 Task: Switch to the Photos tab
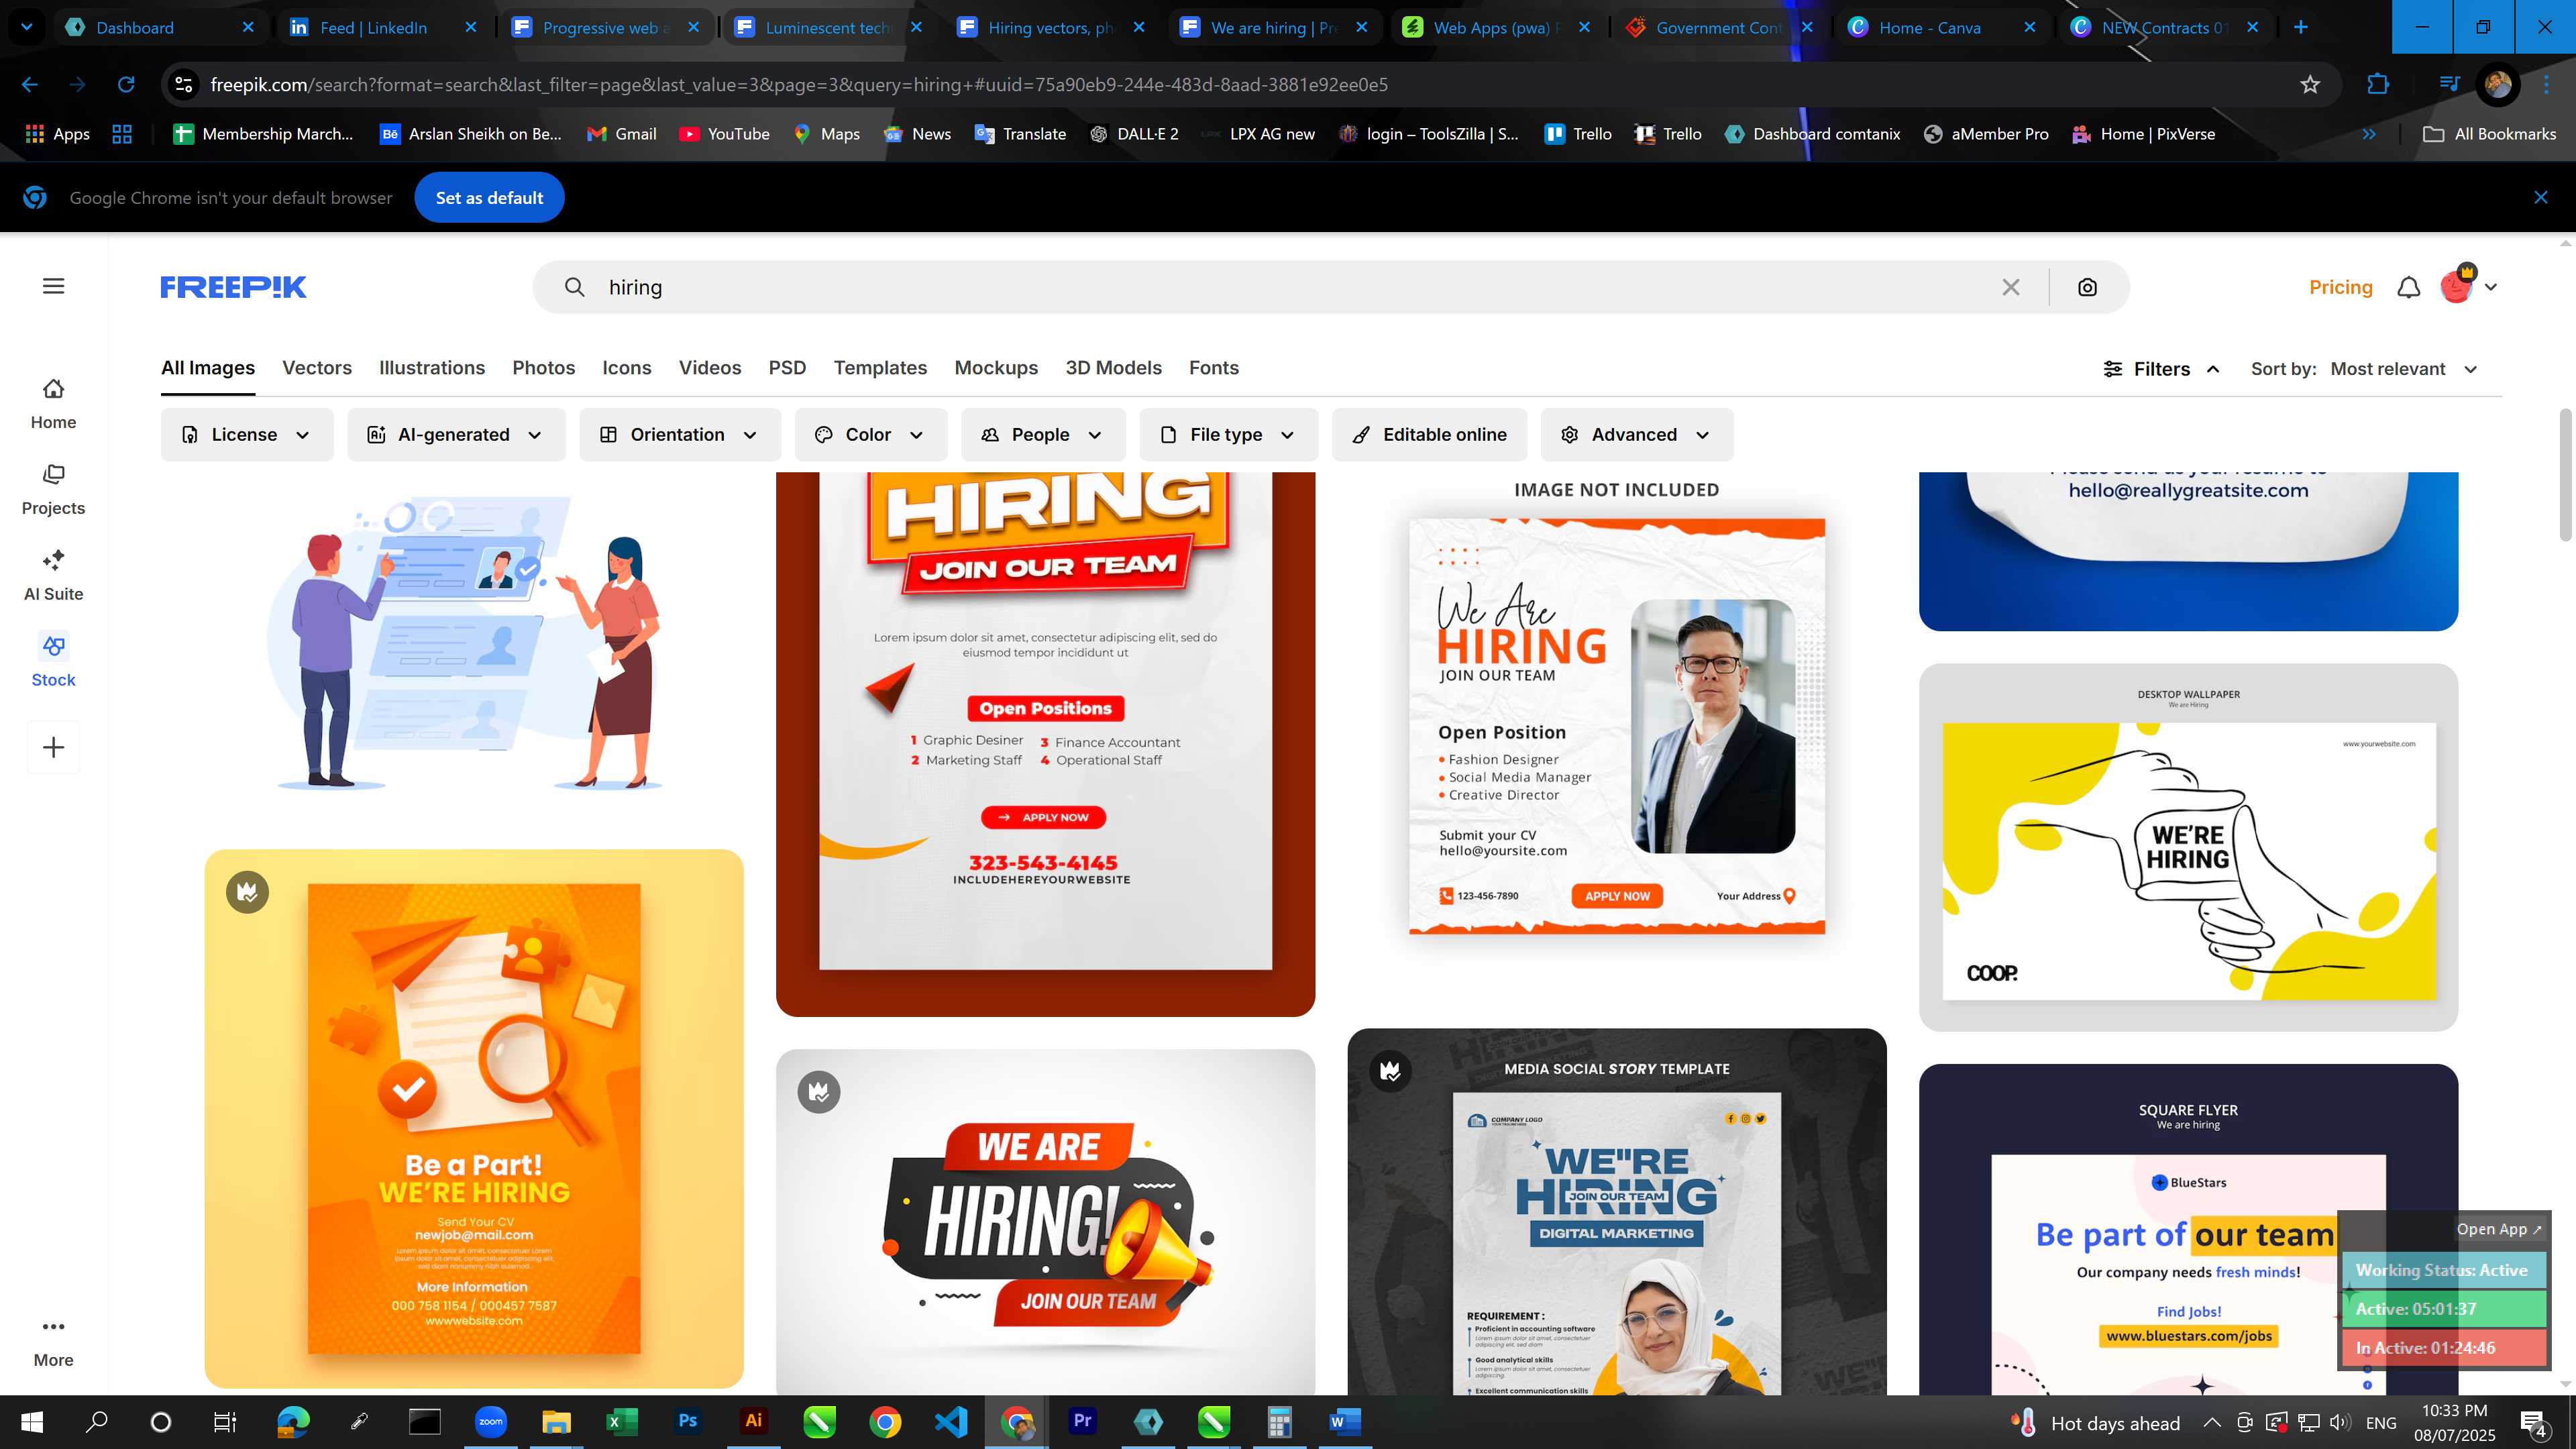tap(544, 368)
